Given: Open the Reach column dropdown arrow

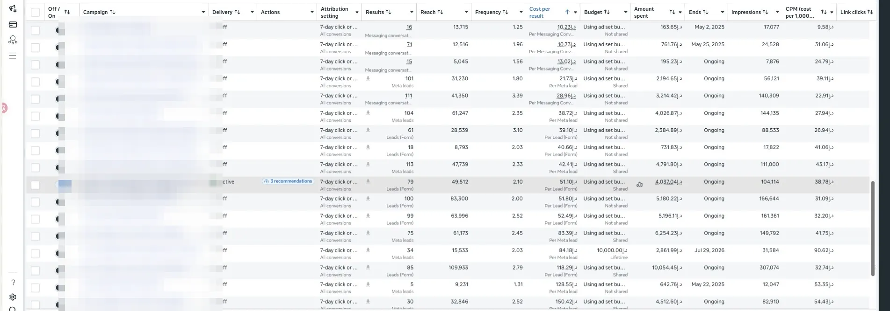Looking at the screenshot, I should coord(466,12).
